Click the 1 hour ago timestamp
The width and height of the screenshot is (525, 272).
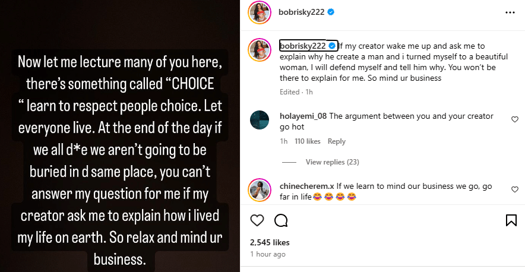click(x=267, y=254)
